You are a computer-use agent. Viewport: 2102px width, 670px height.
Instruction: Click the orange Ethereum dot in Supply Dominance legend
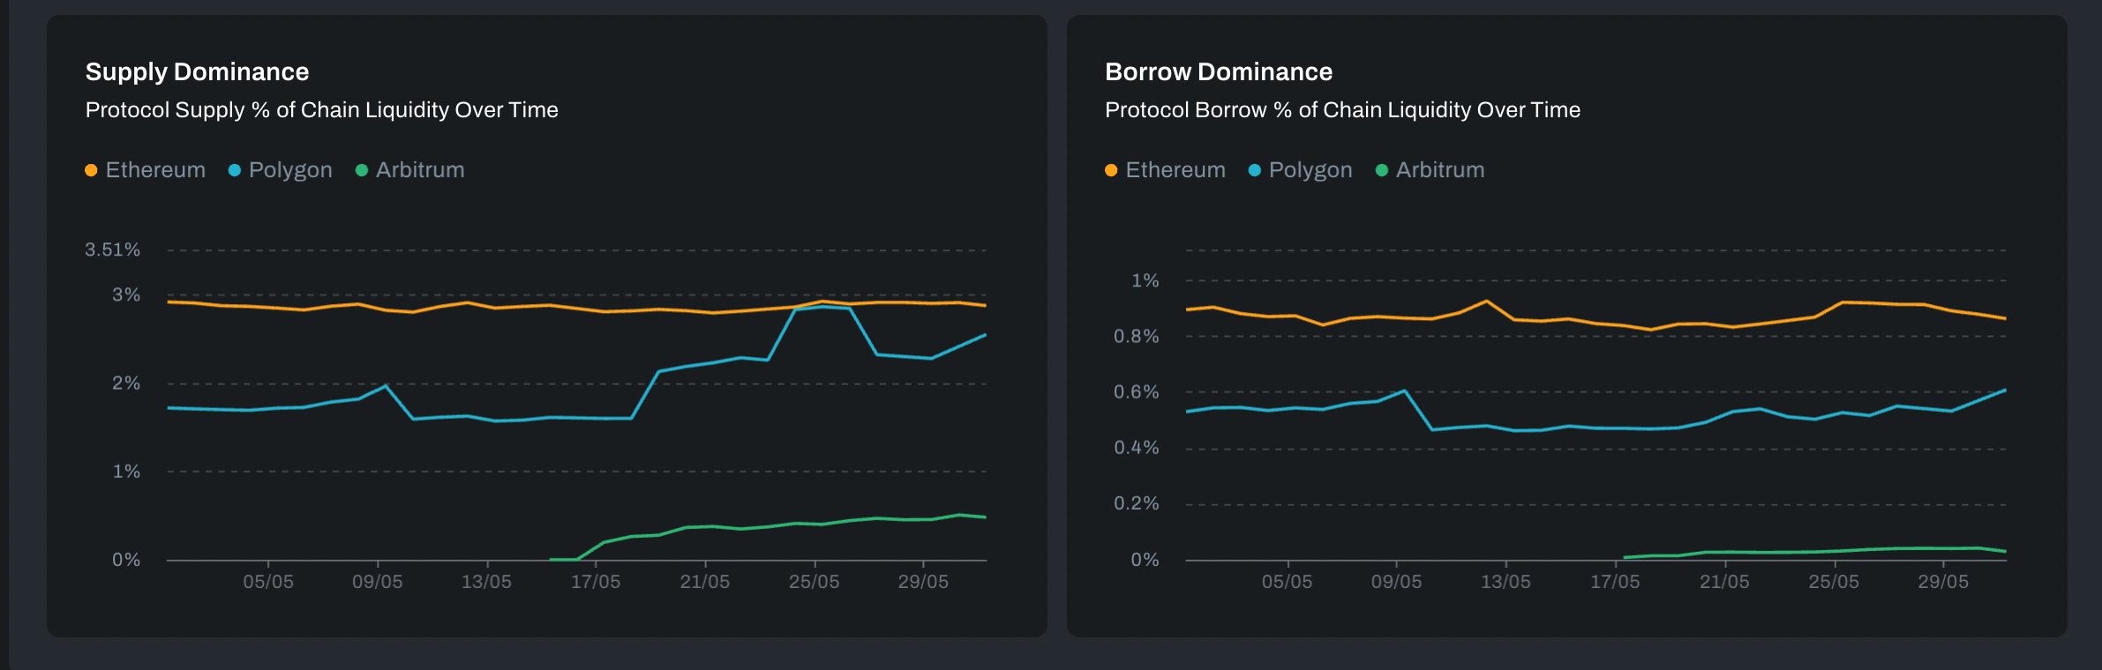click(x=91, y=170)
